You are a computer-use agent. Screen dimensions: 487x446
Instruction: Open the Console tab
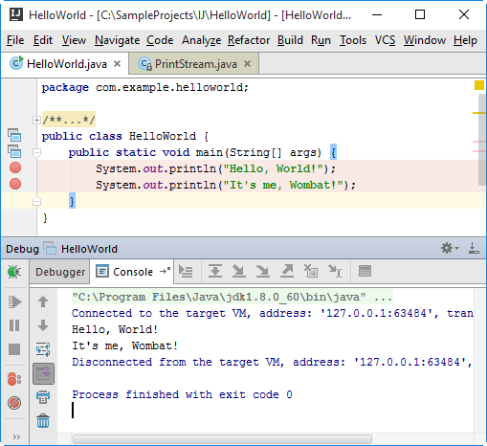point(133,272)
